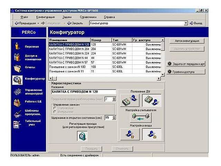The image size is (221, 166).
Task: Click SC-600L type cell in row 100
Action: tap(122, 67)
